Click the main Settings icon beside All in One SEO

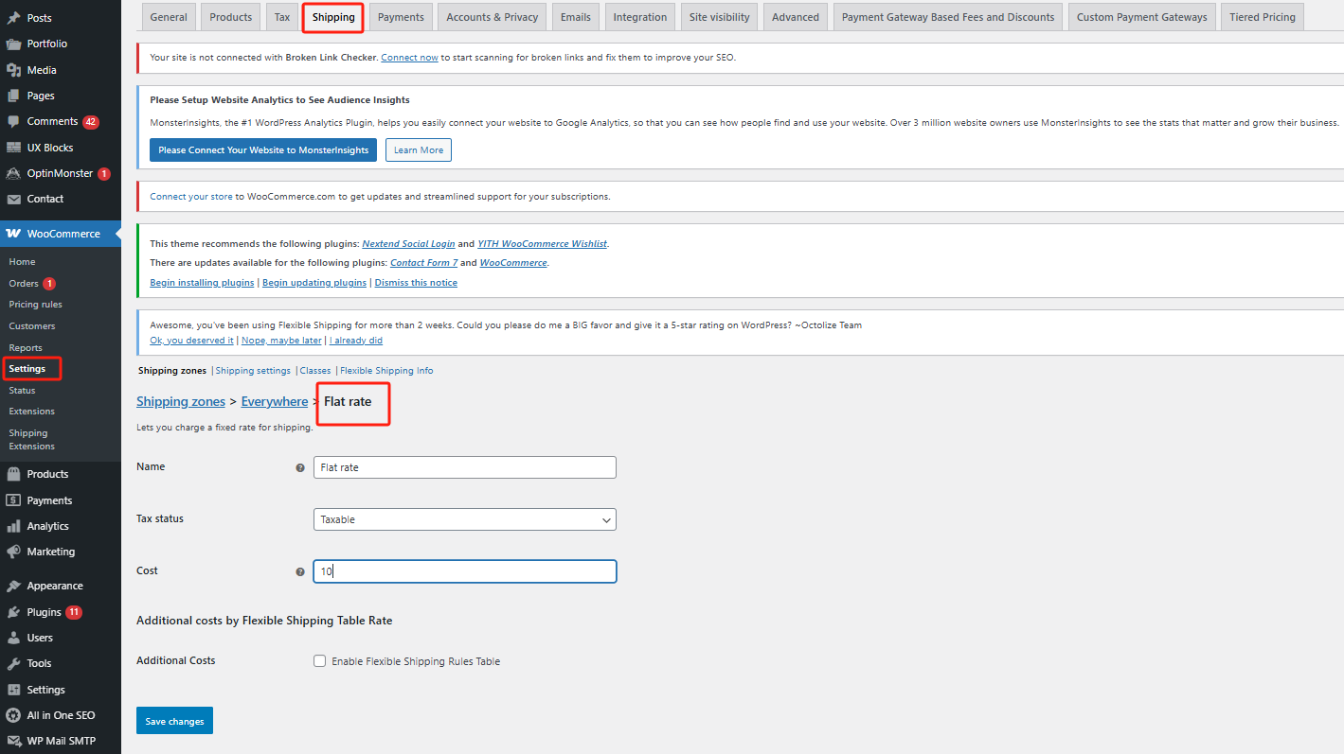pos(13,690)
